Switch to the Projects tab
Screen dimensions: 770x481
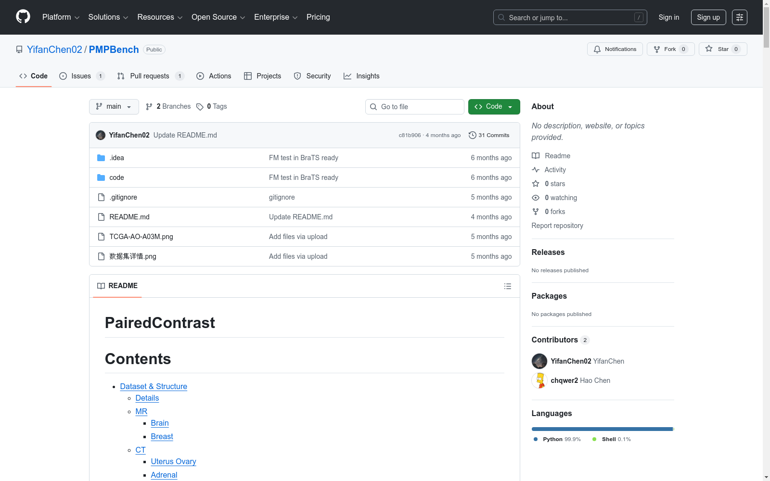tap(262, 76)
